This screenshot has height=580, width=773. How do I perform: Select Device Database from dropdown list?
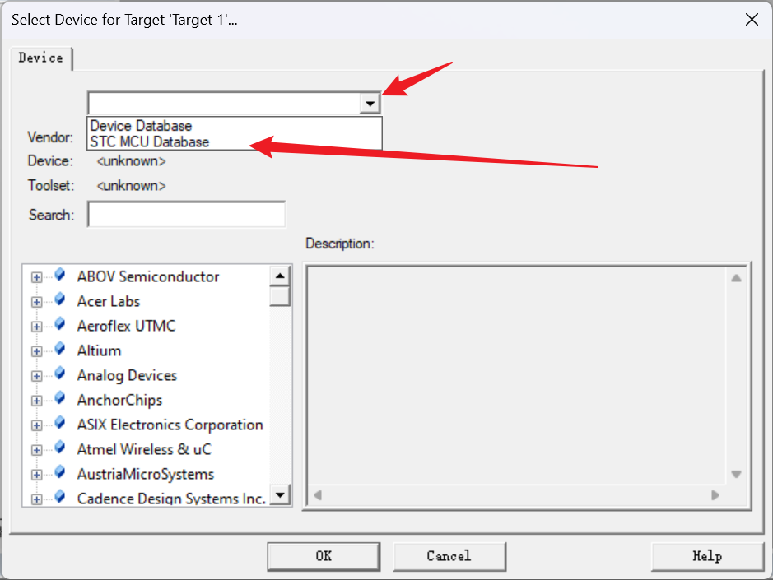pos(235,126)
